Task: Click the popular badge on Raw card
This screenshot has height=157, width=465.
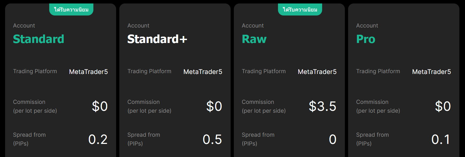Action: click(x=300, y=10)
